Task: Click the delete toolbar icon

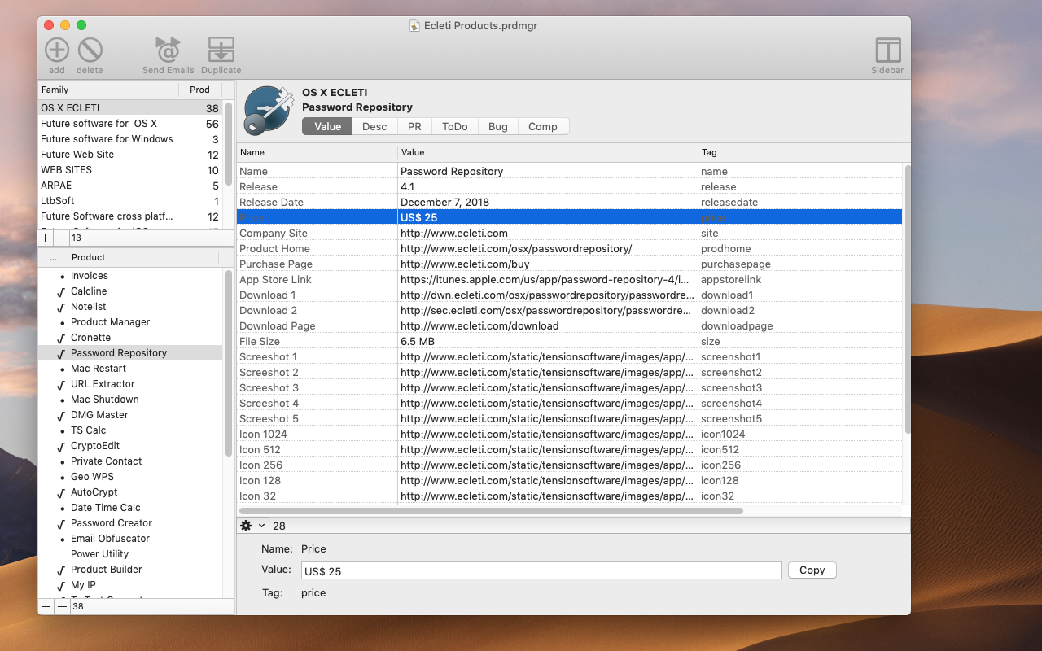Action: (x=90, y=50)
